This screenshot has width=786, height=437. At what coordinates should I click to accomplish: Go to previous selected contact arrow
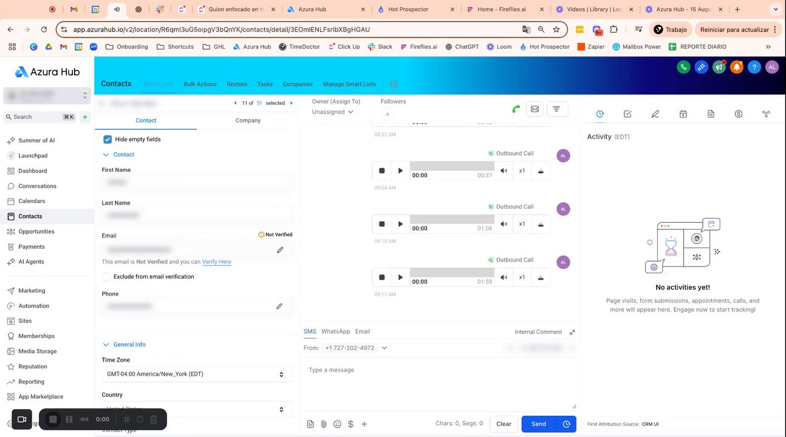236,103
